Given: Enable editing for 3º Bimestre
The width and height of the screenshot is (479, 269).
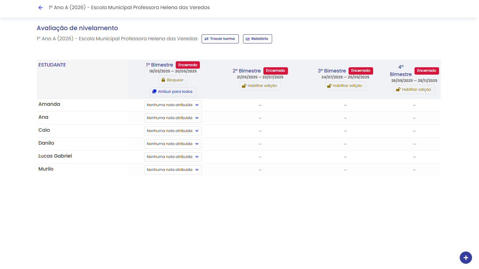Looking at the screenshot, I should [x=345, y=86].
